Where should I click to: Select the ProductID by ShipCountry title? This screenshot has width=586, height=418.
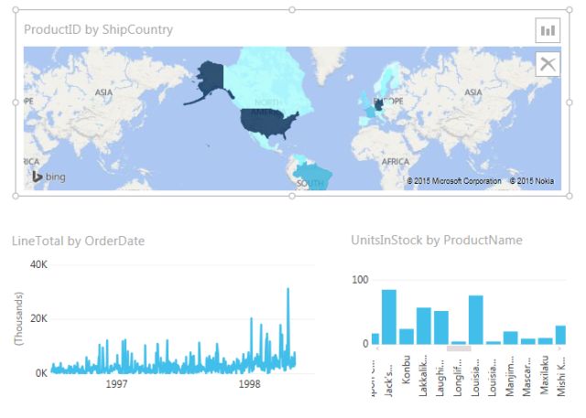[98, 29]
